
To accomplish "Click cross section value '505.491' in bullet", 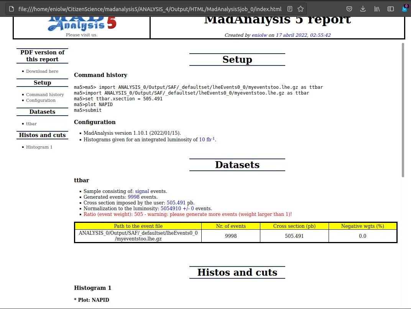I will pos(176,203).
